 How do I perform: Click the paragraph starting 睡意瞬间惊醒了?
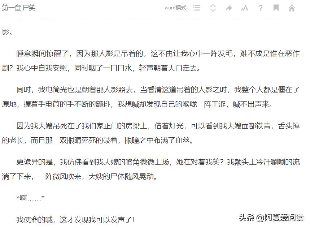[151, 61]
